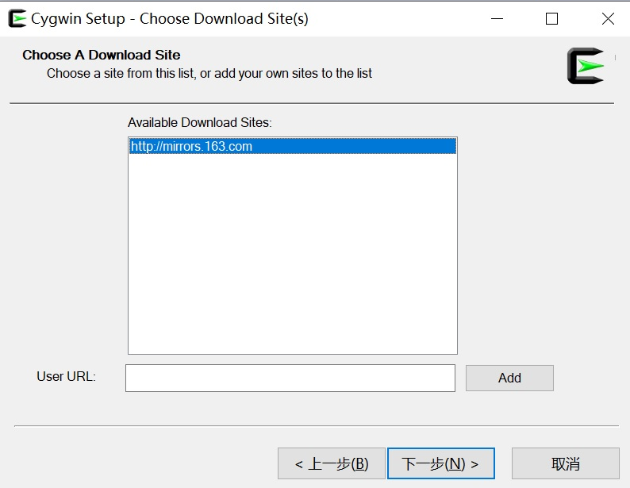Click the 'Choose a site from this list' subtitle
This screenshot has width=630, height=488.
coord(209,74)
